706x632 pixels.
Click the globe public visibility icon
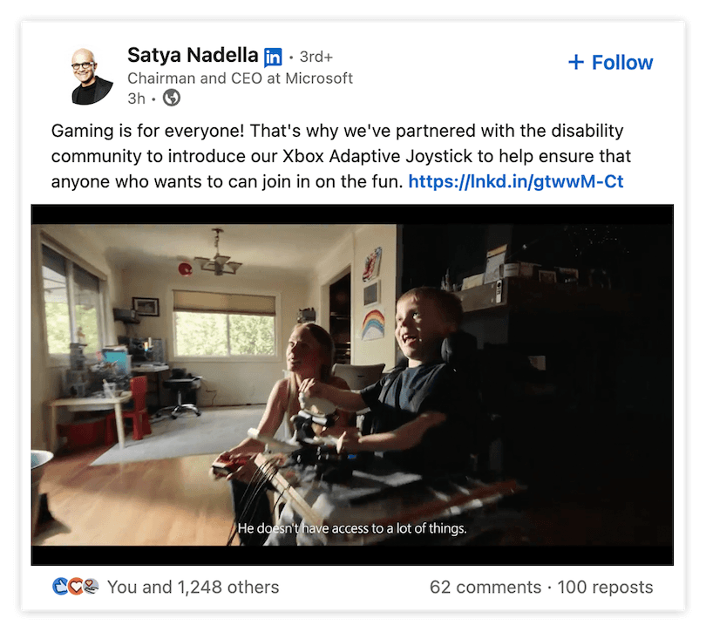click(172, 99)
